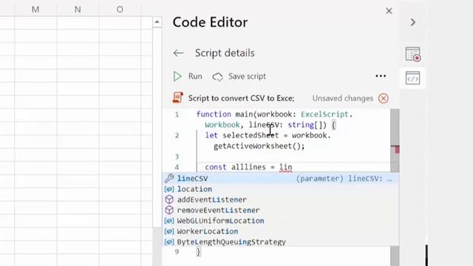The image size is (473, 266).
Task: Click 'string[]' type on line 1
Action: click(307, 125)
